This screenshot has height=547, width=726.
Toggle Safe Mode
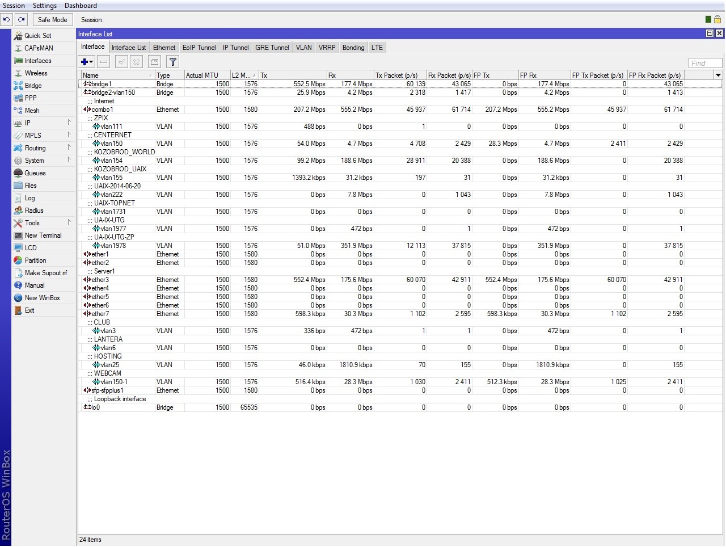[52, 19]
